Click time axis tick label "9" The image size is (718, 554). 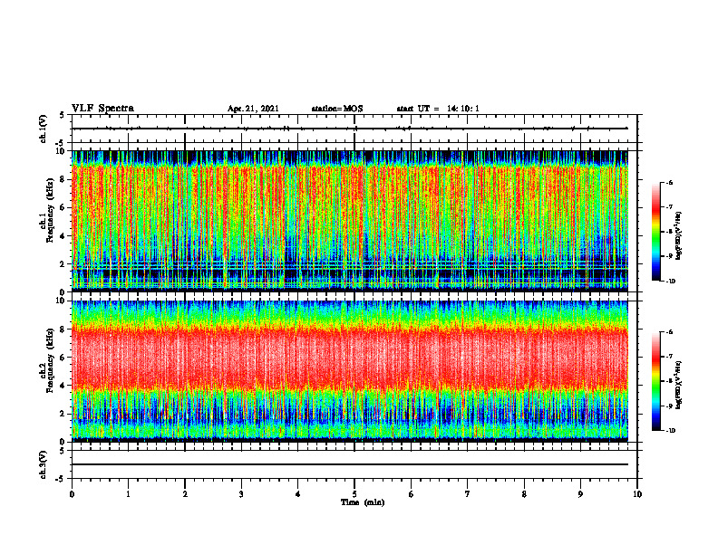(x=580, y=494)
